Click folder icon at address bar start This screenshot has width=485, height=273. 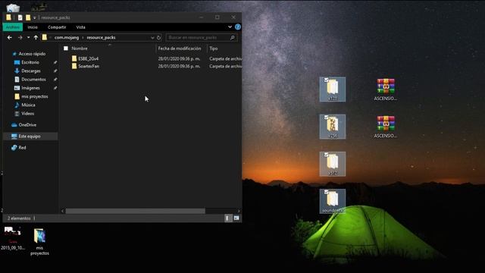point(45,37)
